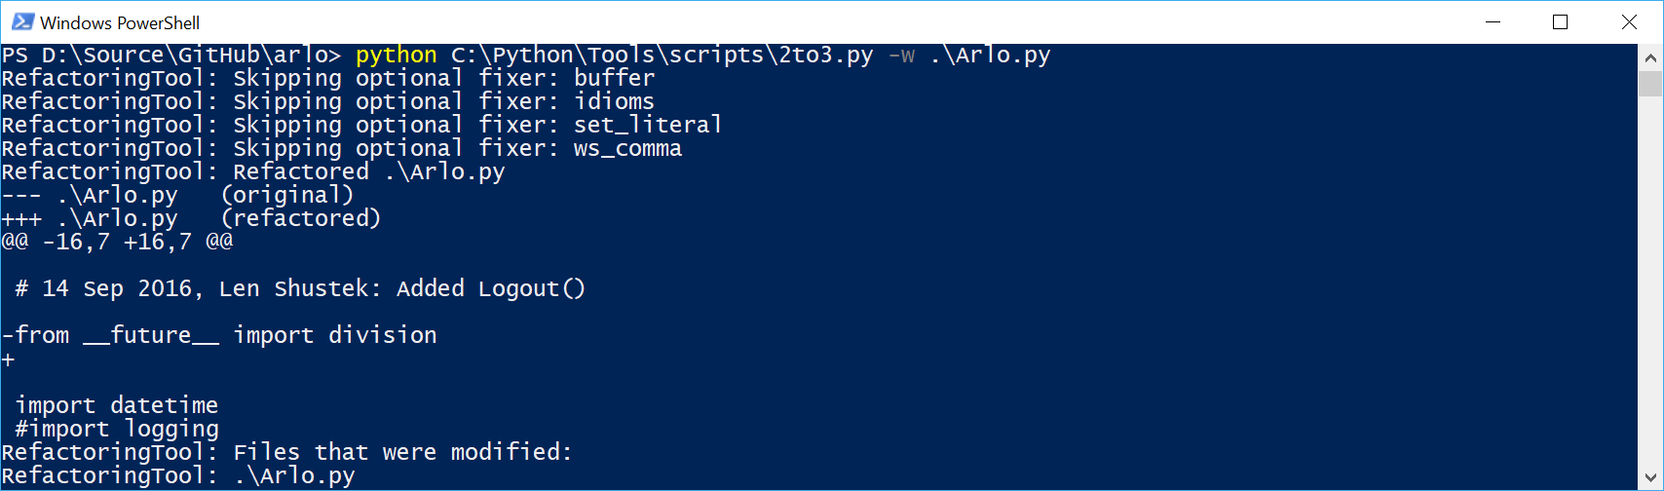The width and height of the screenshot is (1664, 491).
Task: Click the 'ws_comma' fixer line
Action: pyautogui.click(x=341, y=149)
